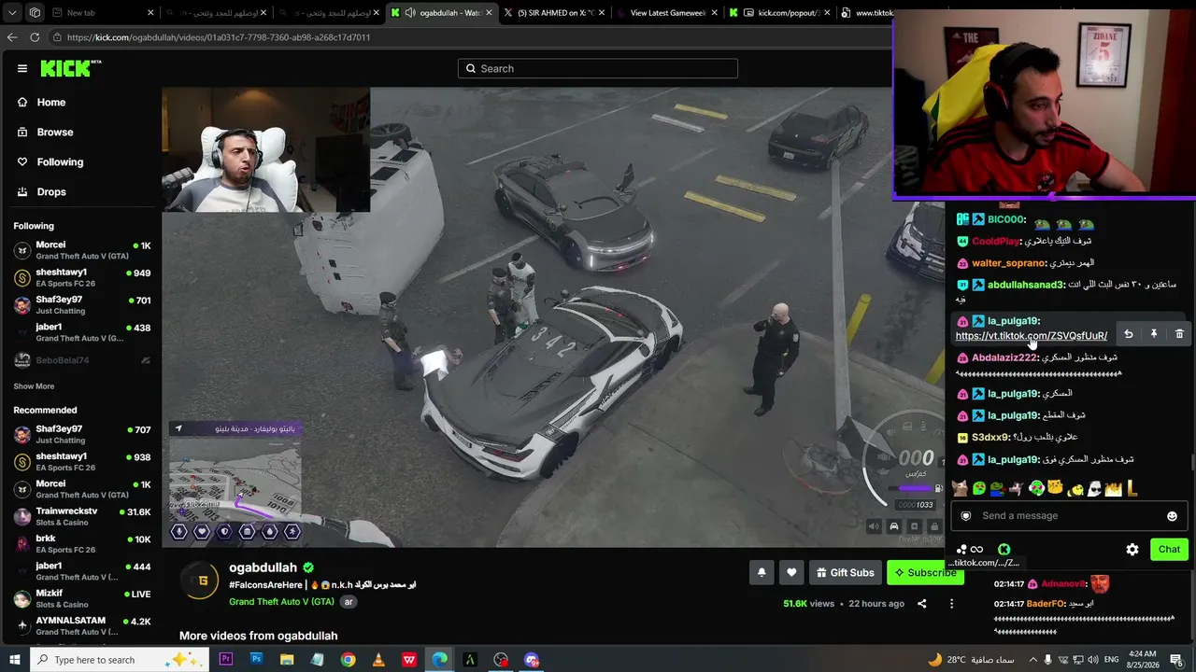This screenshot has height=672, width=1196.
Task: Open Grand Theft Auto V (GTA) category link
Action: tap(281, 602)
